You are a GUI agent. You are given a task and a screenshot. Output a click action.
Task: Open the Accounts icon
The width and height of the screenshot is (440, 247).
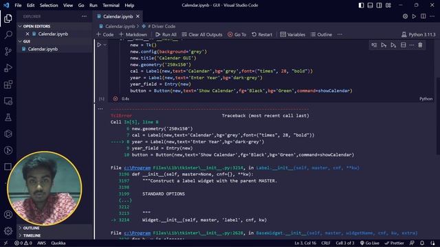tap(8, 215)
